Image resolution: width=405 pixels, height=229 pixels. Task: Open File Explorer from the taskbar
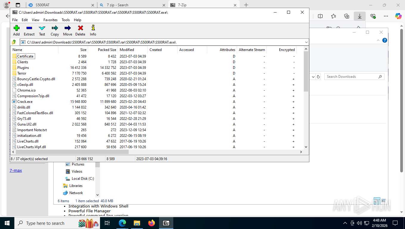[x=137, y=223]
